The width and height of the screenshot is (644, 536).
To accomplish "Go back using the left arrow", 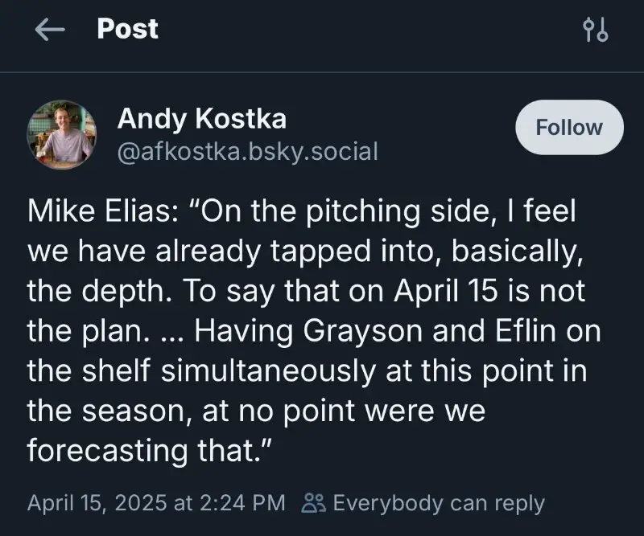I will tap(49, 30).
